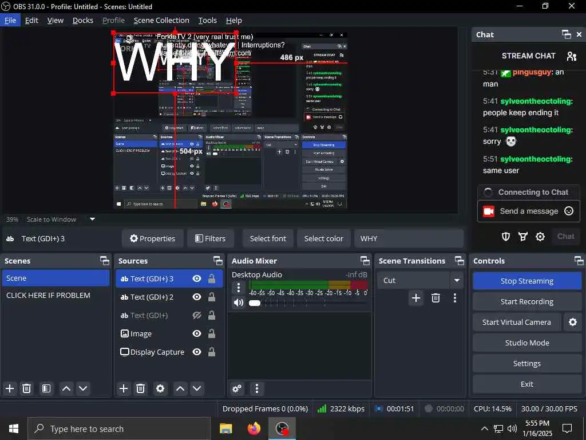This screenshot has width=586, height=440.
Task: Open the Edit menu
Action: [x=31, y=20]
